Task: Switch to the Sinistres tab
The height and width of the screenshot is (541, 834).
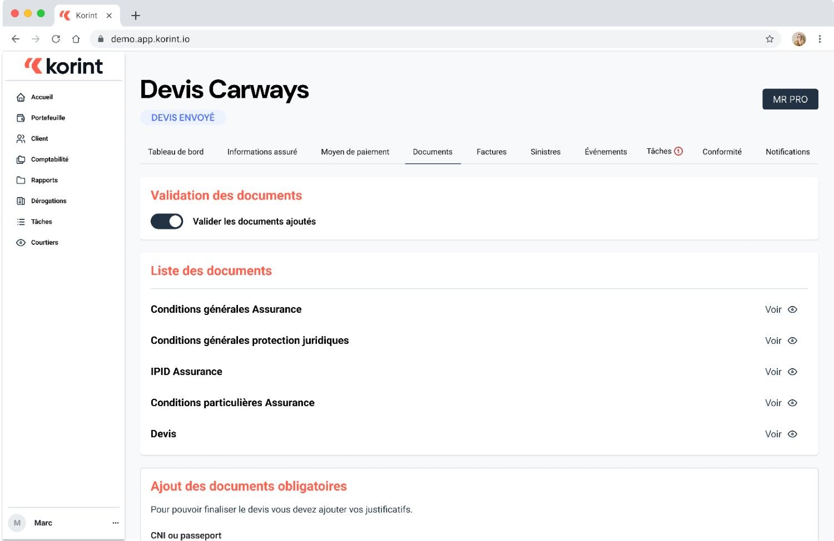Action: point(545,152)
